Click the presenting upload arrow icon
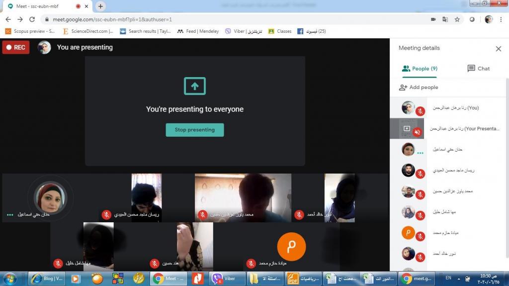 tap(194, 86)
